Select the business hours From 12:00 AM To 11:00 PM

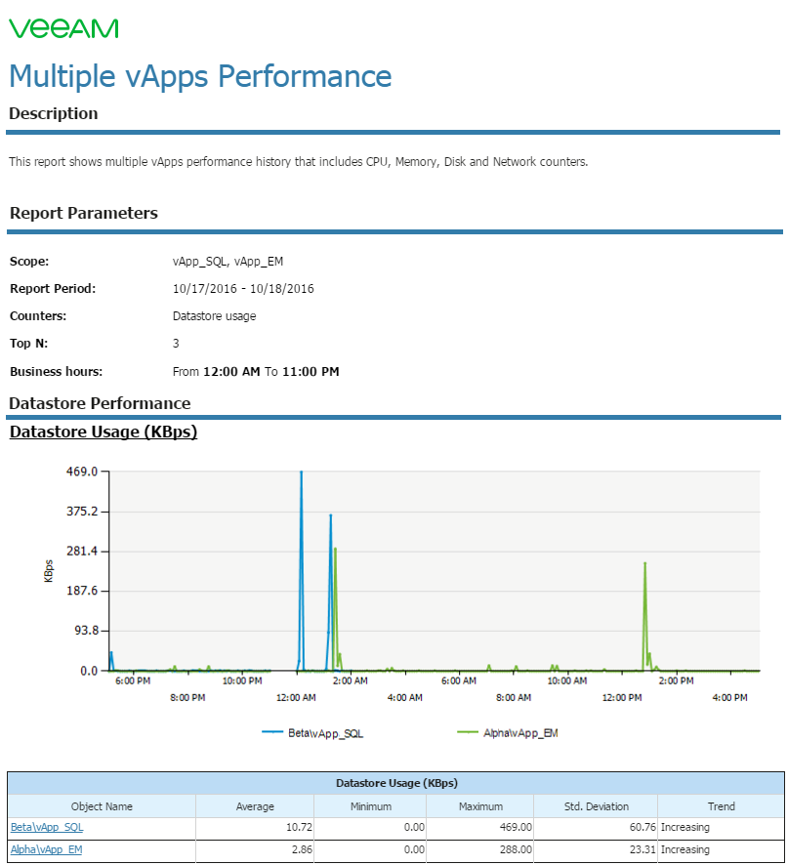pos(256,372)
